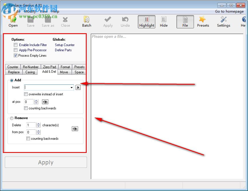Click the Setup Counter link
This screenshot has height=191, width=248.
coord(65,45)
